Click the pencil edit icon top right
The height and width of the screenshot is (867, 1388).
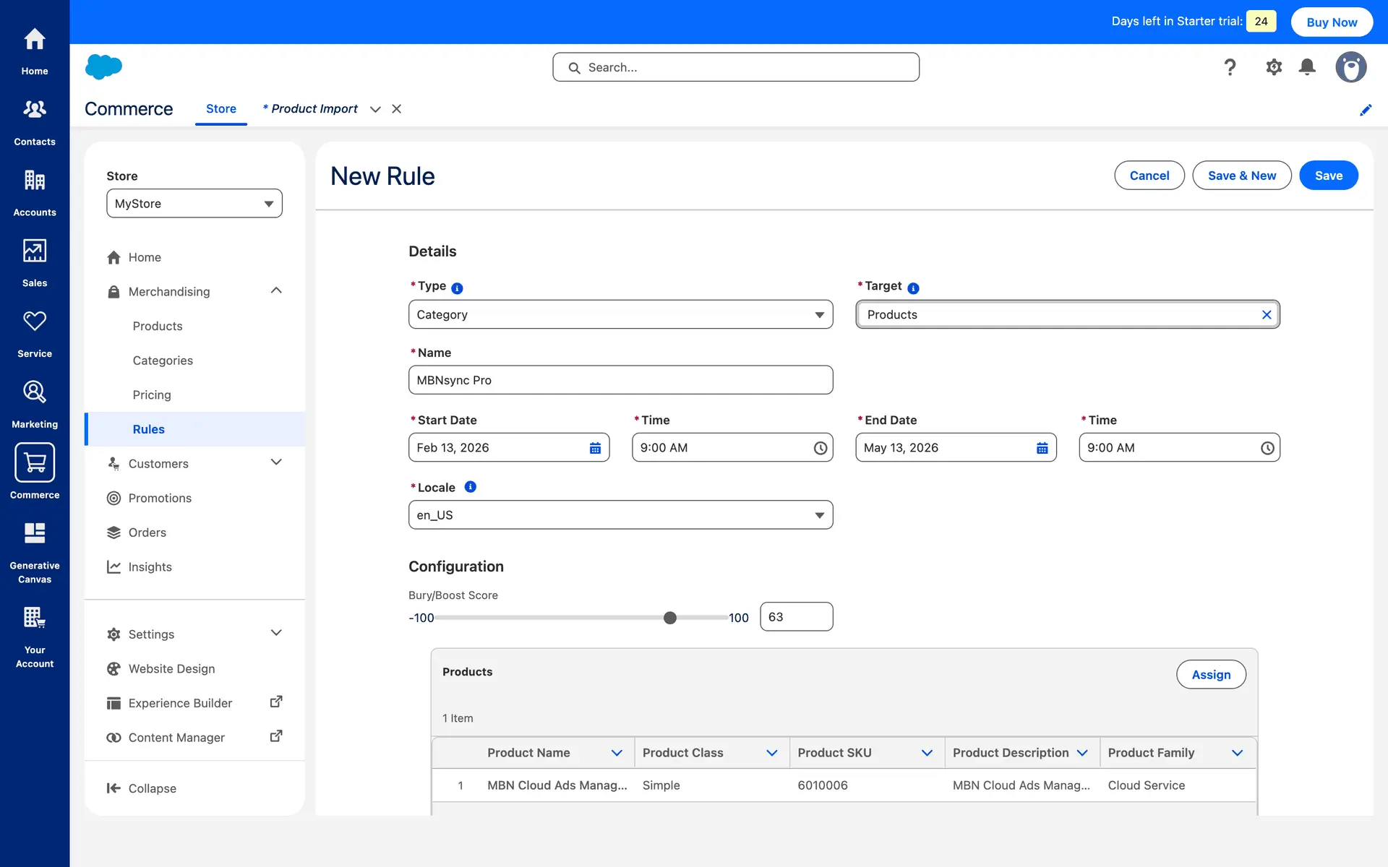(x=1366, y=110)
